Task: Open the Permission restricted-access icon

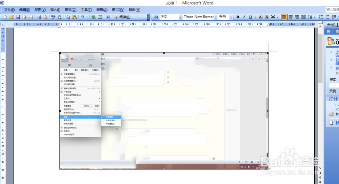Action: coord(24,17)
